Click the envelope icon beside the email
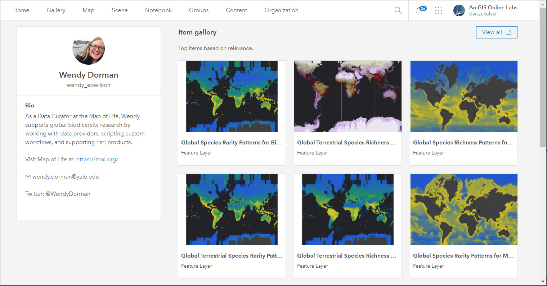Image resolution: width=547 pixels, height=286 pixels. (28, 177)
